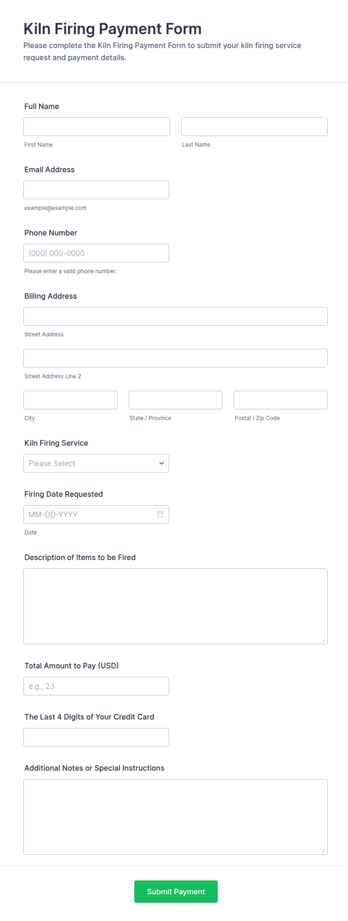Click the Submit Payment button
The image size is (348, 921).
tap(176, 891)
